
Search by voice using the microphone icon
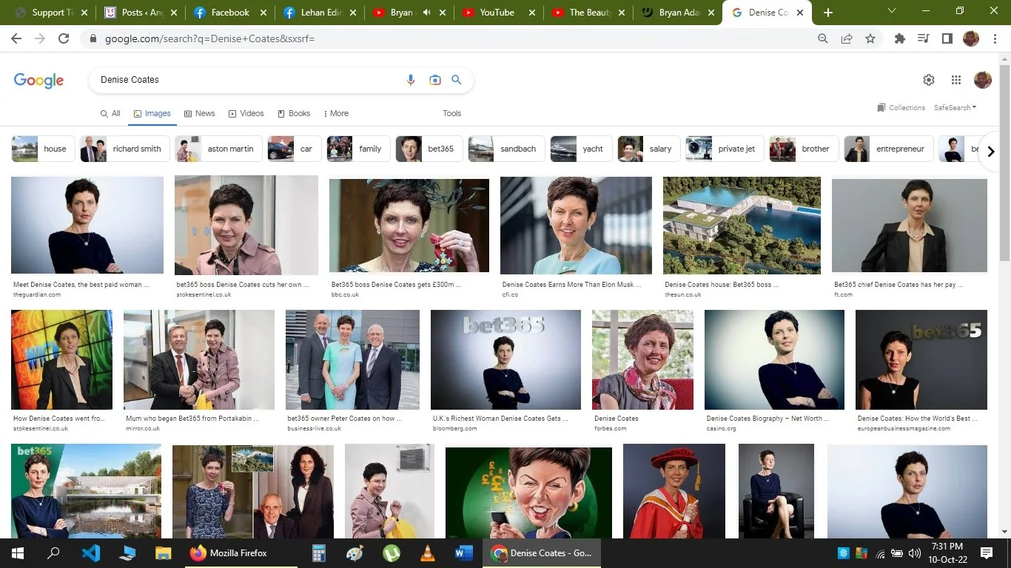click(x=411, y=80)
